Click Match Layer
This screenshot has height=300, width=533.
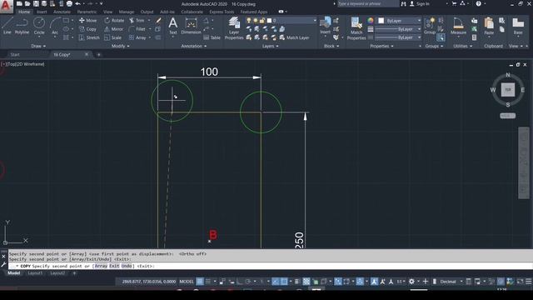294,37
